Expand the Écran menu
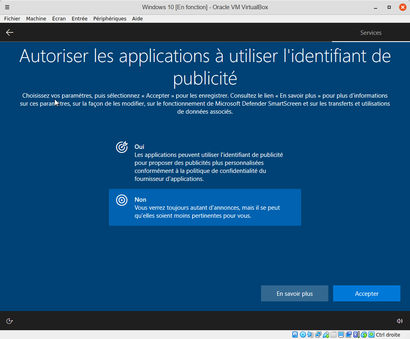Image resolution: width=410 pixels, height=339 pixels. (59, 19)
